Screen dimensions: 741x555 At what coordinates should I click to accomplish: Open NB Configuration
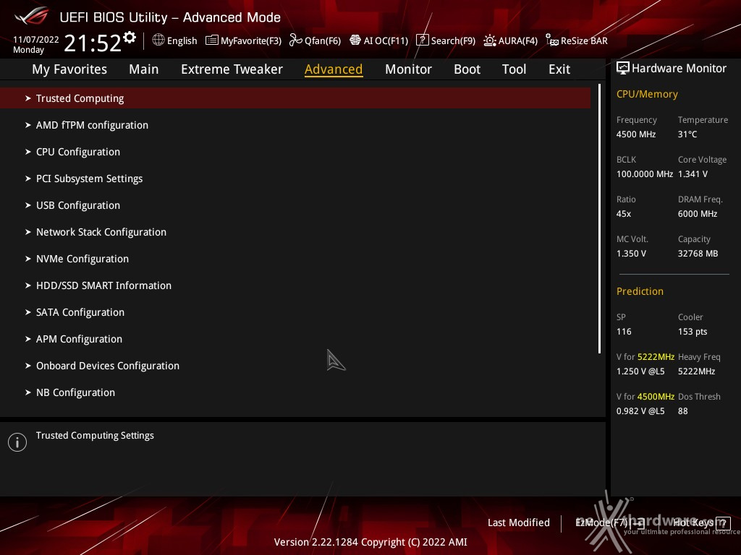[75, 392]
